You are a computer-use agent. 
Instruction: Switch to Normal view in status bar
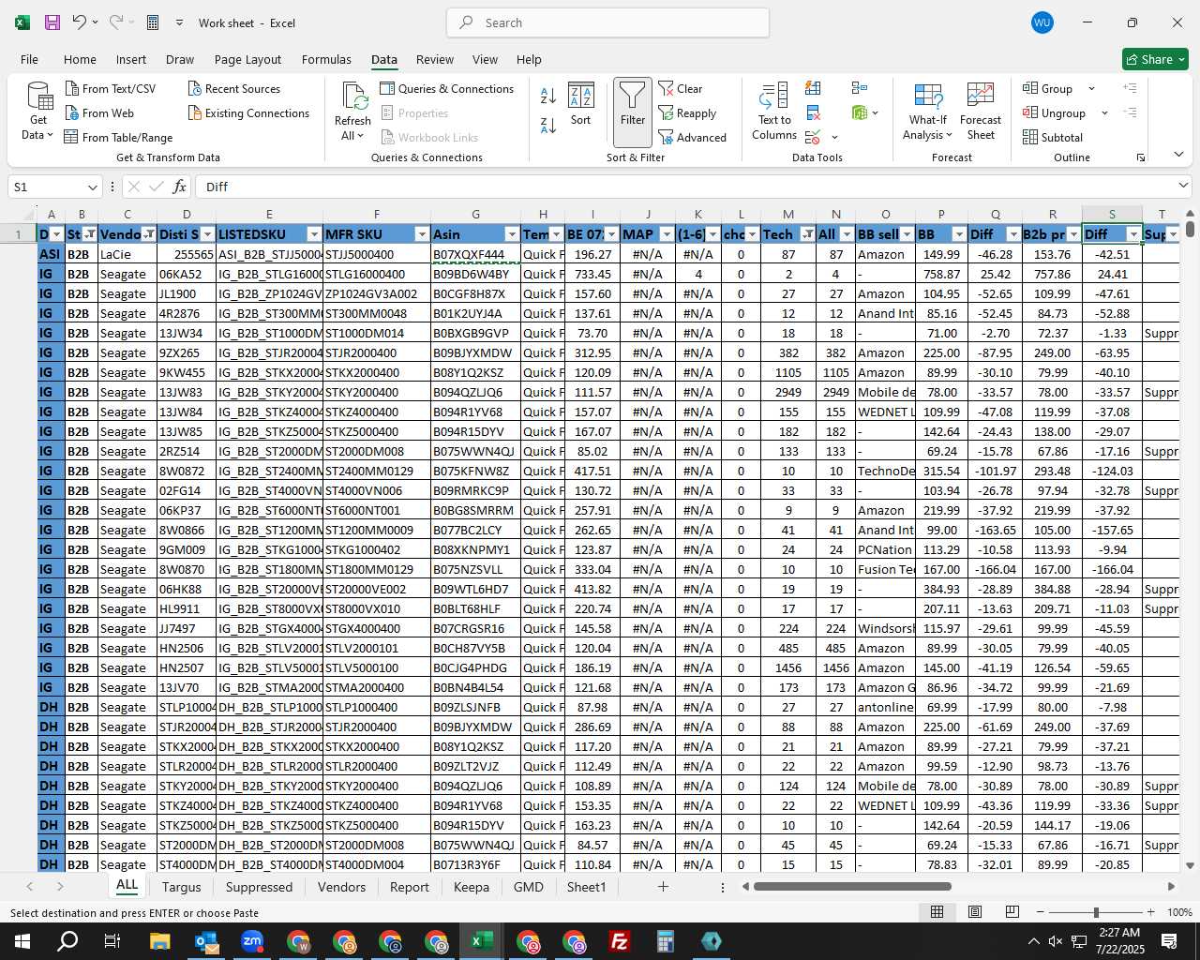[937, 912]
